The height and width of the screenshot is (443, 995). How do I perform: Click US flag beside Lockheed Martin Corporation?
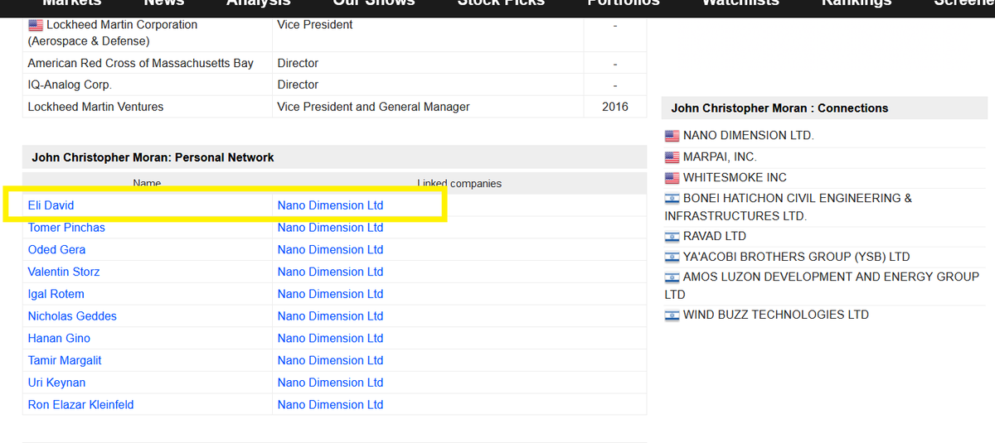coord(36,25)
